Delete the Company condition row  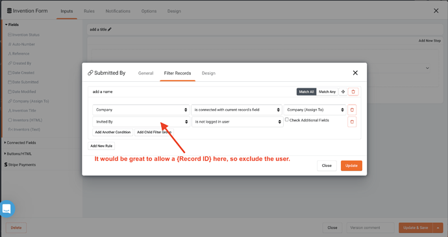pyautogui.click(x=352, y=110)
